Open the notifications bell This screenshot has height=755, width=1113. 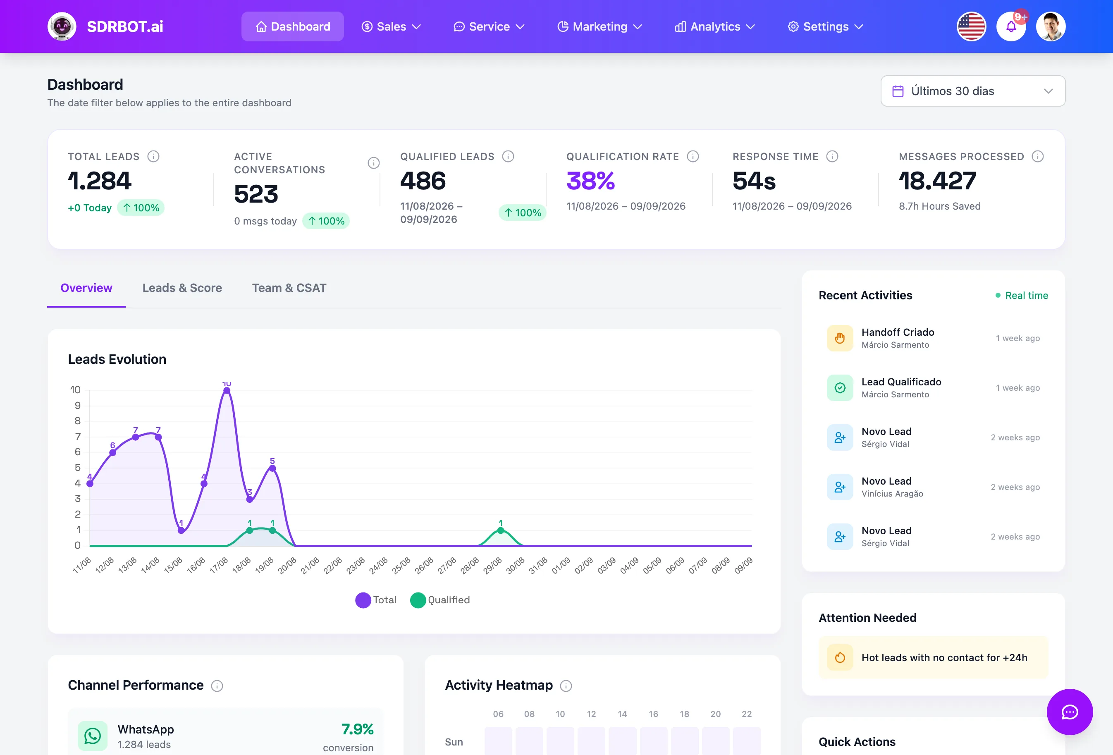1011,26
